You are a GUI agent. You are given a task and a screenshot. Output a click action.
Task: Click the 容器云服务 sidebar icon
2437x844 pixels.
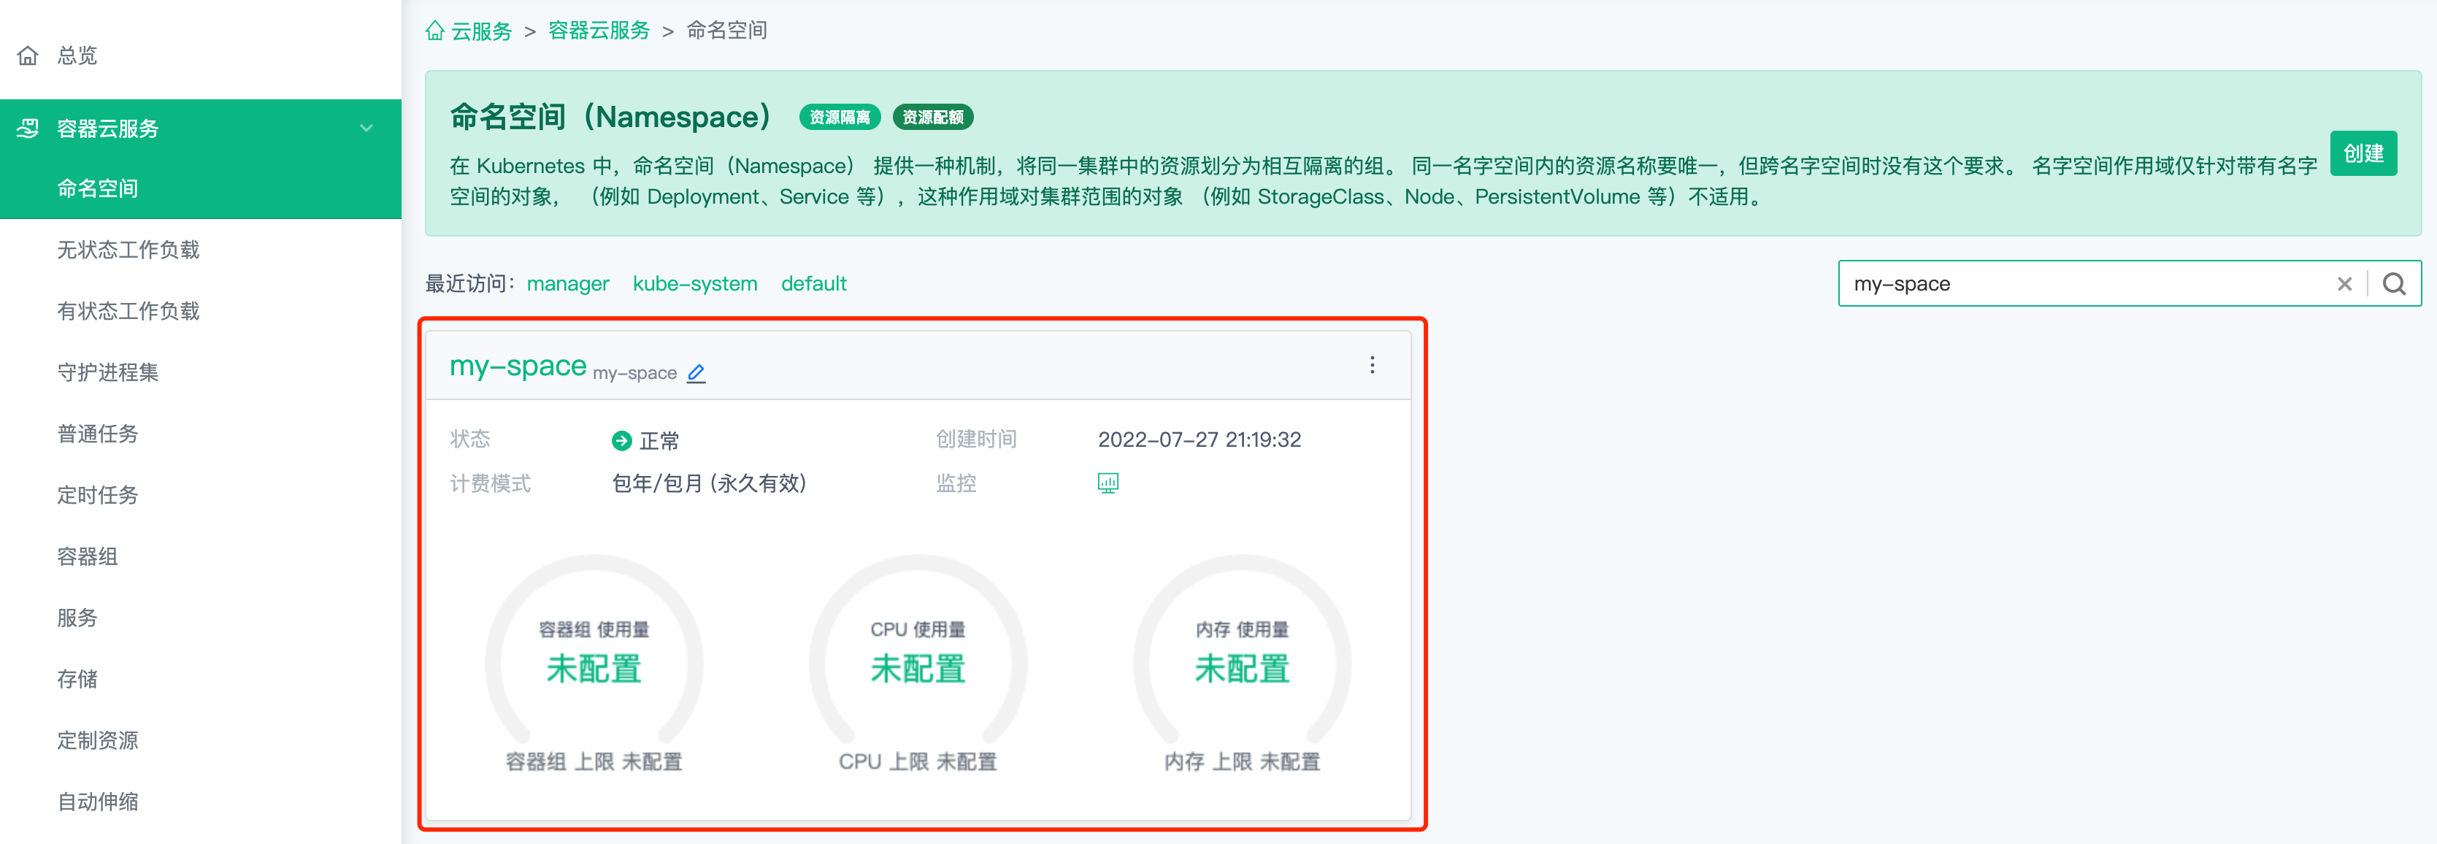click(28, 128)
